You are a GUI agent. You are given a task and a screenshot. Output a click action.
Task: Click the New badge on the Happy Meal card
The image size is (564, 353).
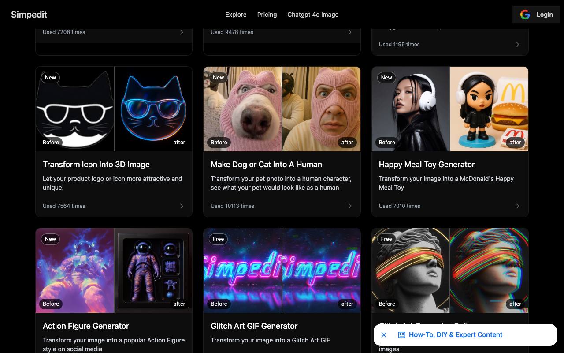(386, 78)
